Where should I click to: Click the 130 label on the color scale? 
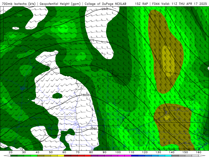(158, 152)
